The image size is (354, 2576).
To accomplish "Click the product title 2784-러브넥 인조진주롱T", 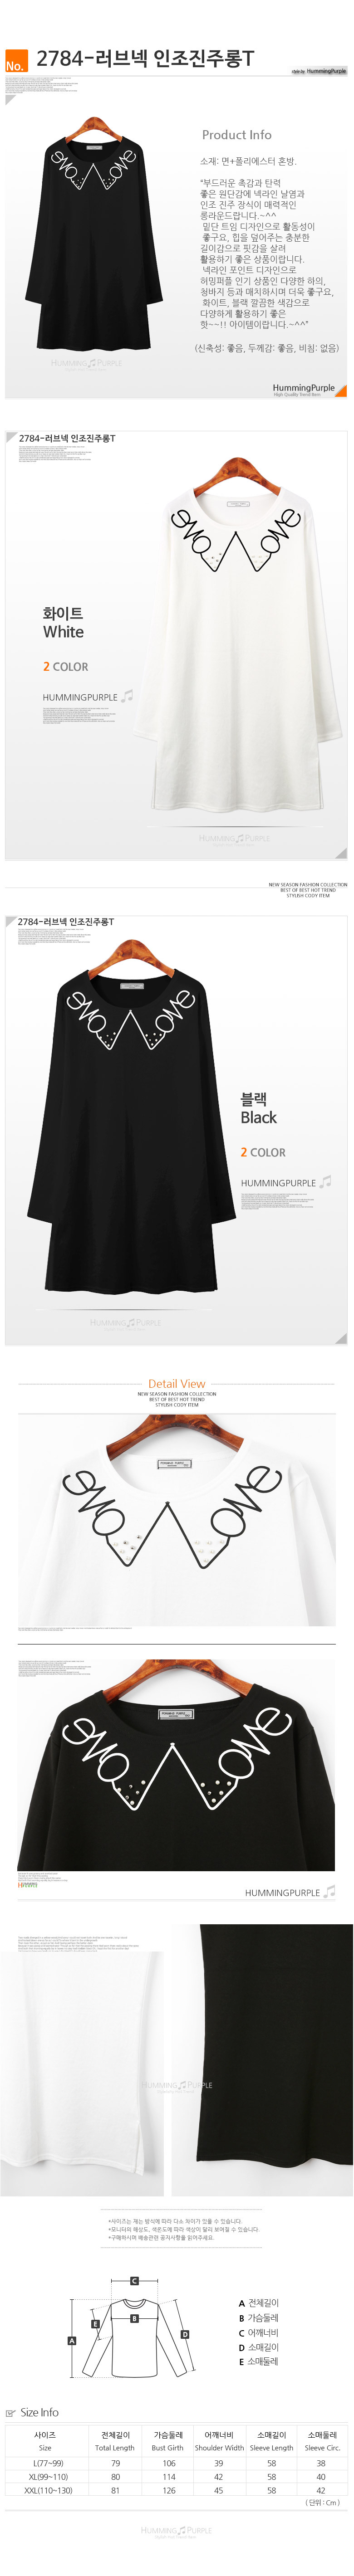I will tap(145, 59).
